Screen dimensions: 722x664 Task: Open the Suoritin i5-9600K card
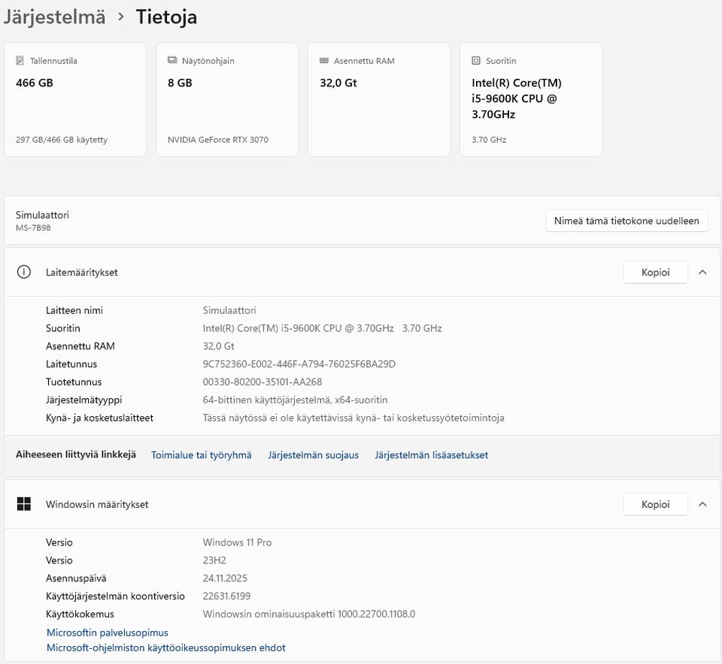click(x=531, y=100)
